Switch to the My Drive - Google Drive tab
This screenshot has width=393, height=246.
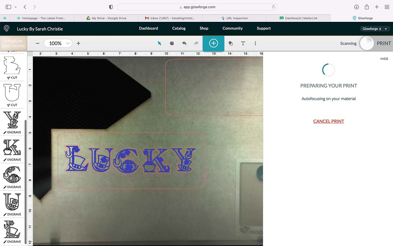106,18
